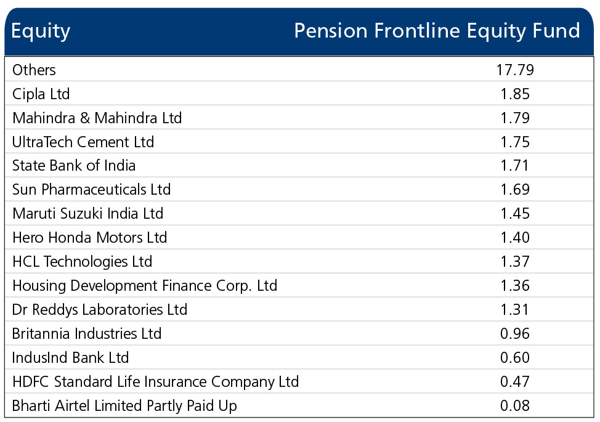Screen dimensions: 600x422
Task: Select State Bank of India row
Action: (299, 166)
